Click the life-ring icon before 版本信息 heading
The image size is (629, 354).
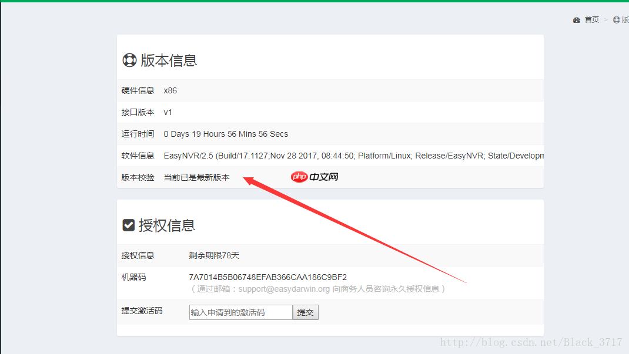[x=130, y=59]
